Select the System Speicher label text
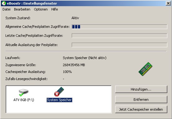 [59, 100]
